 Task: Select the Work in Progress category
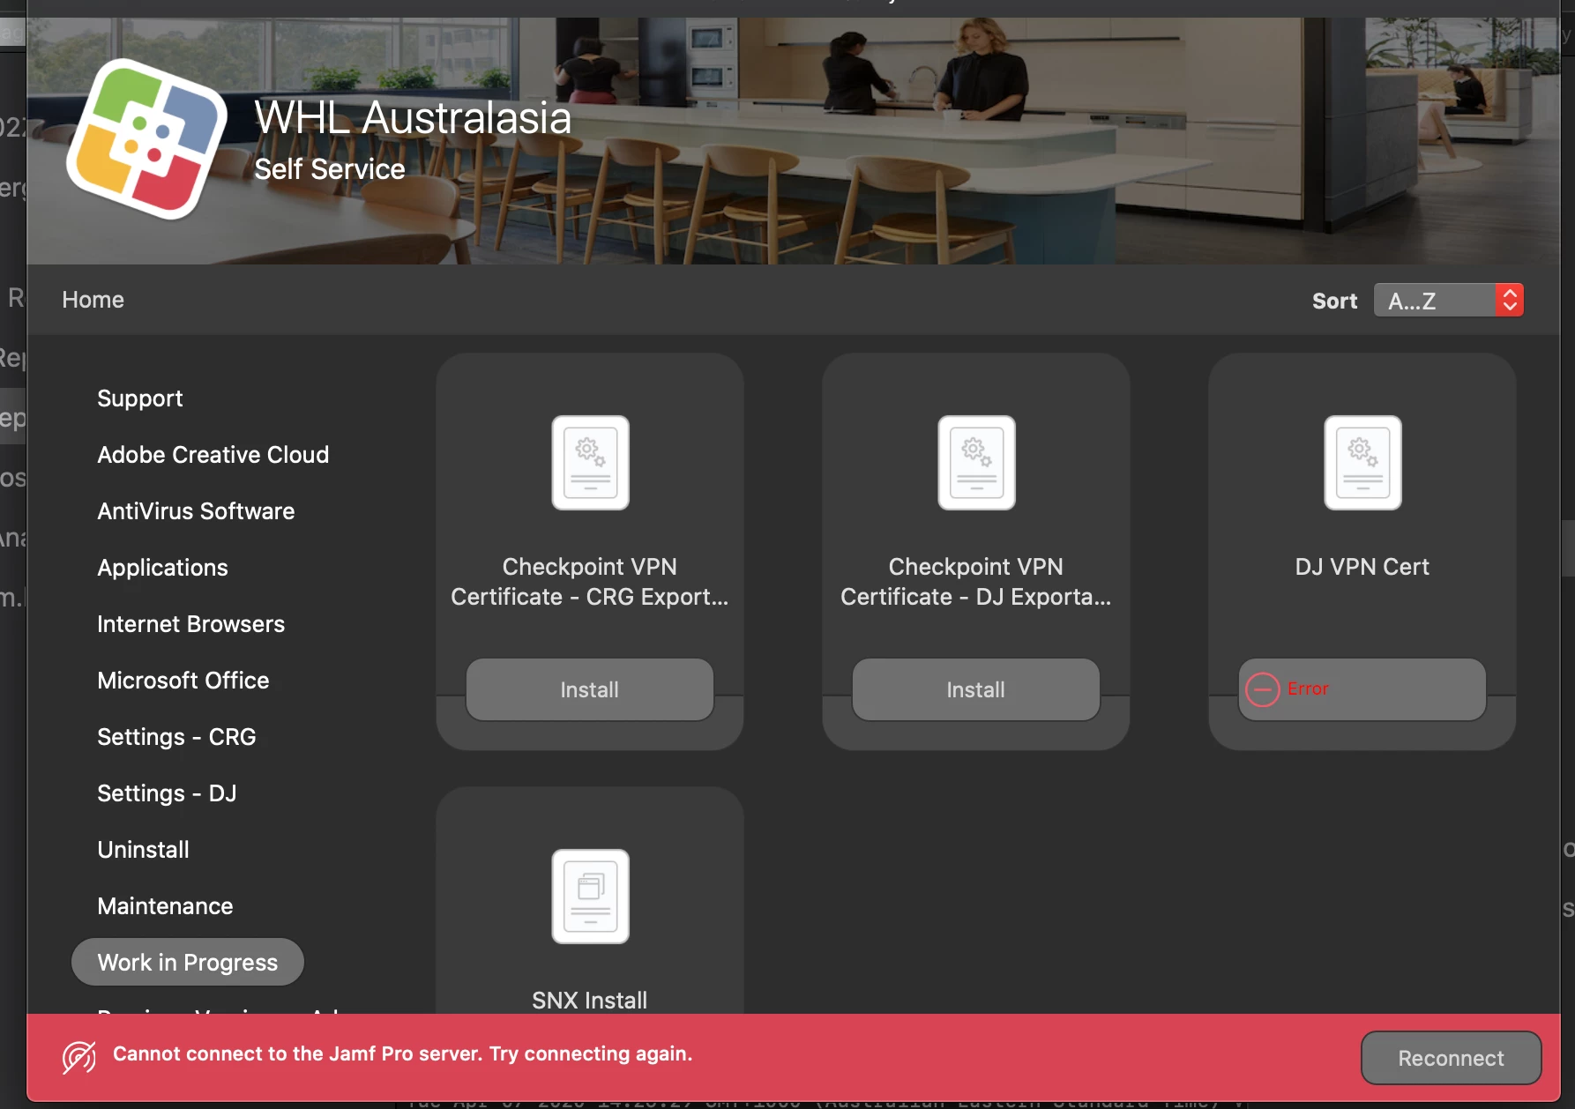pyautogui.click(x=187, y=963)
